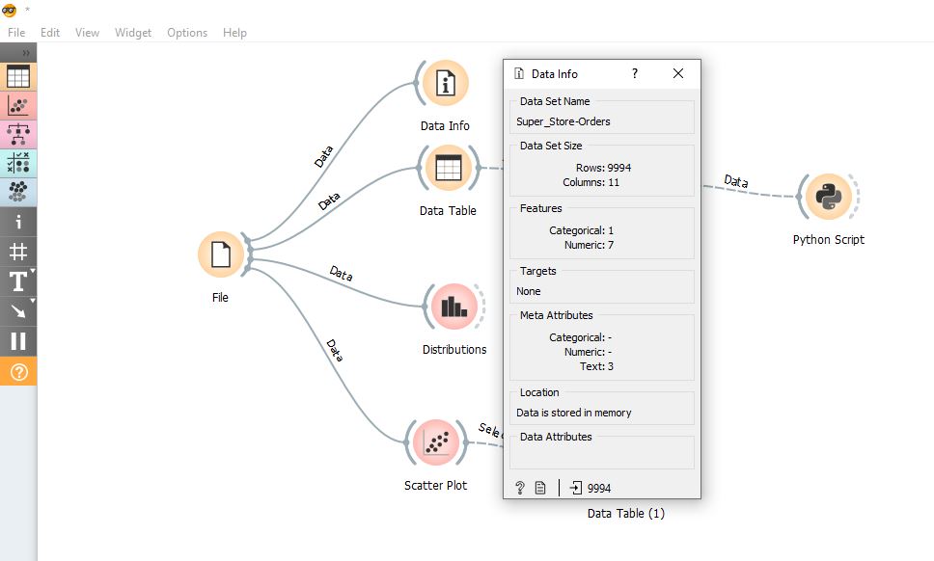Open the Distributions widget
The image size is (934, 561).
click(453, 306)
